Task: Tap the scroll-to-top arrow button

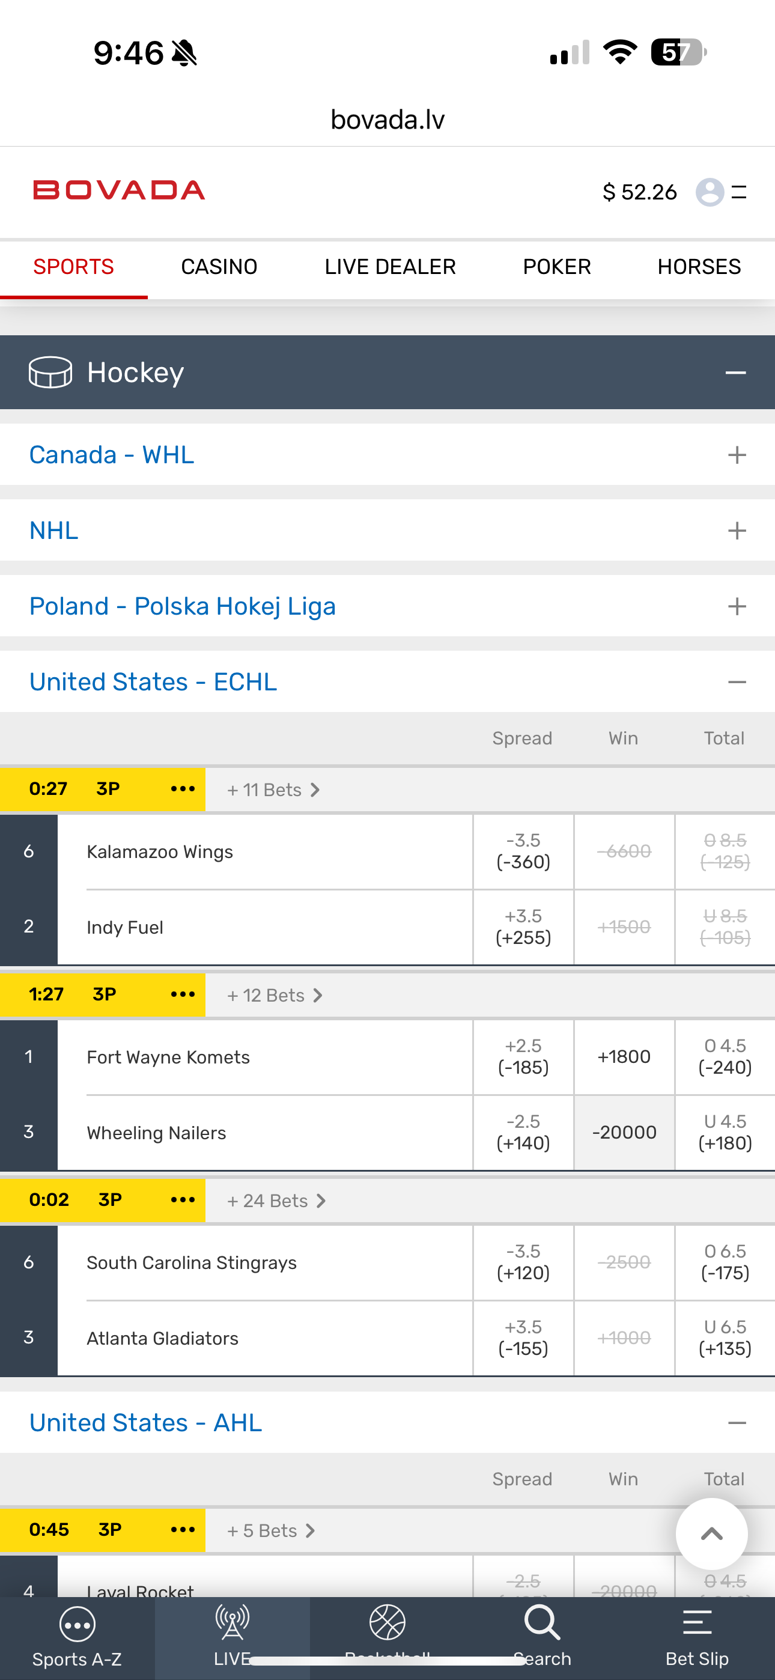Action: (x=711, y=1533)
